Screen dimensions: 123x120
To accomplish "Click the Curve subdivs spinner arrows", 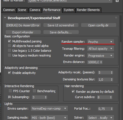I will 111,97.
